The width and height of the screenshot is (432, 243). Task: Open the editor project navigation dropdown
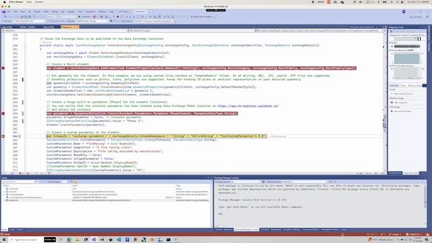pyautogui.click(x=65, y=31)
